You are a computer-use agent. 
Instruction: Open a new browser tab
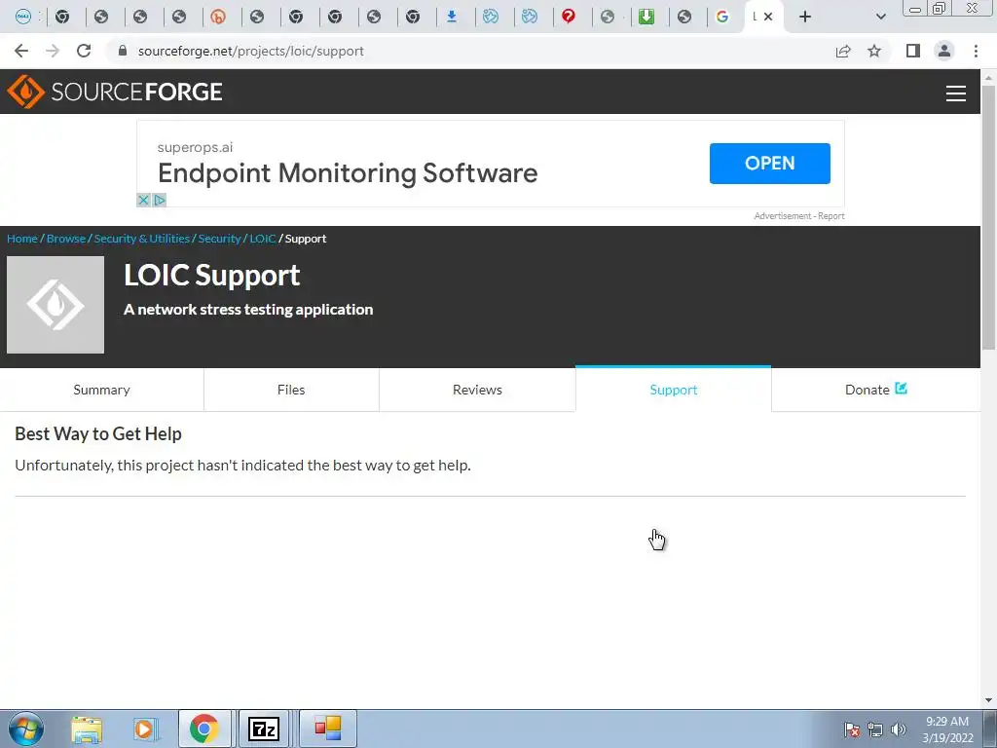point(805,17)
